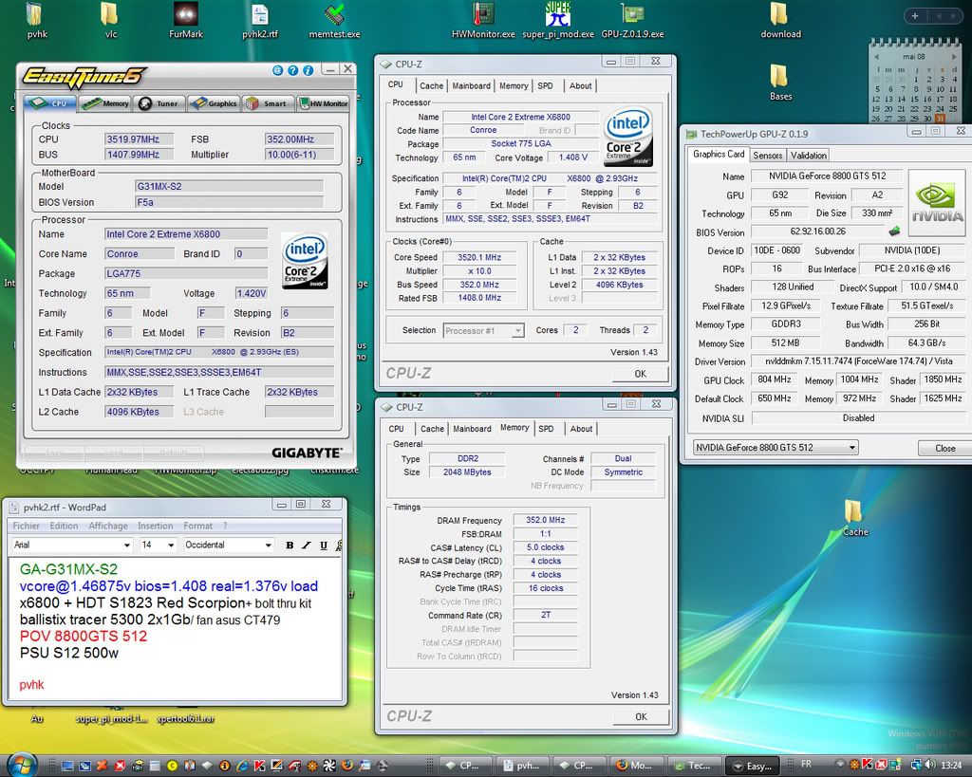Select the memtest.exe desktop icon

click(x=334, y=15)
